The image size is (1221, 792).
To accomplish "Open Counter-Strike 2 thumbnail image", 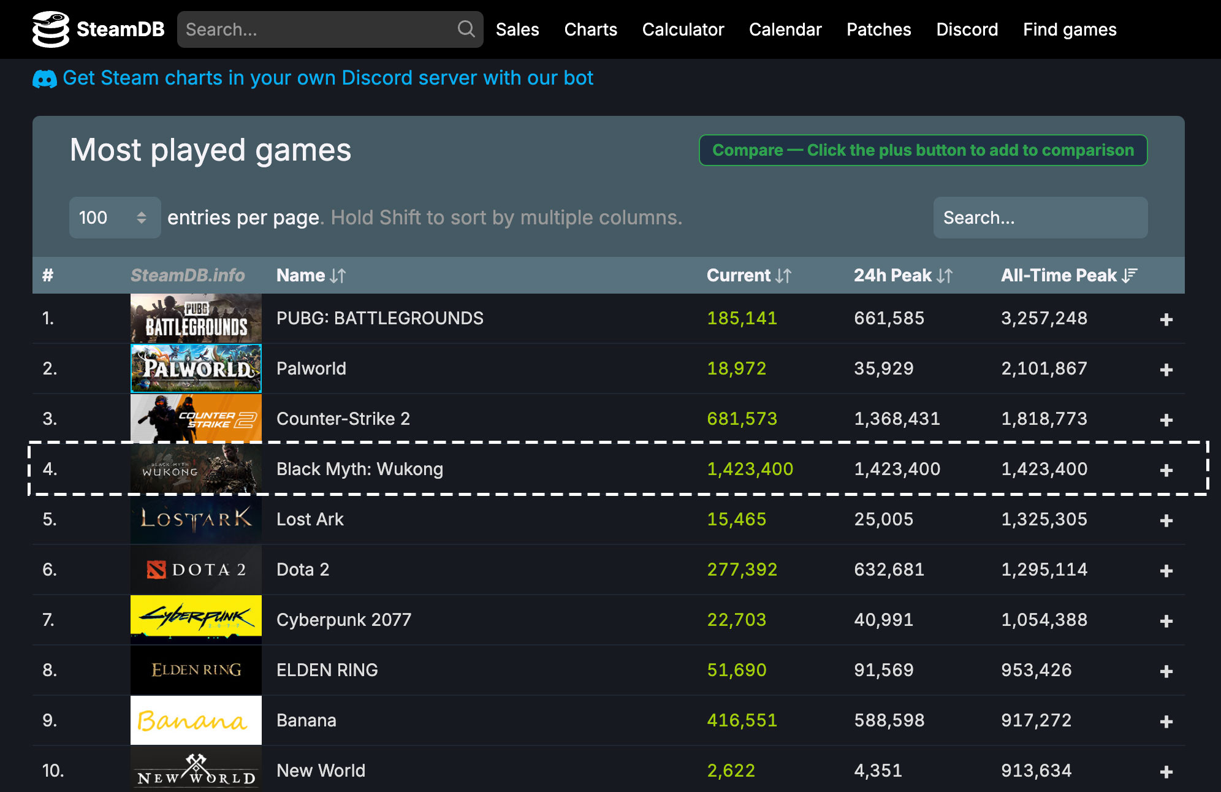I will tap(196, 419).
